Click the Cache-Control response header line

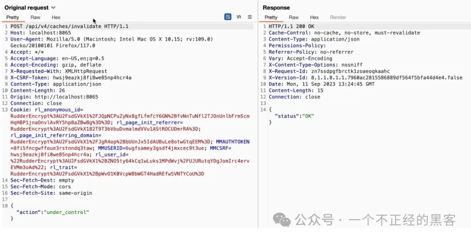[x=344, y=33]
